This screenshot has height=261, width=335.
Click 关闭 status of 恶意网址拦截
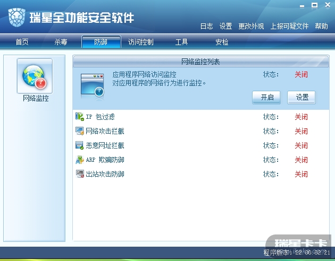click(x=301, y=145)
